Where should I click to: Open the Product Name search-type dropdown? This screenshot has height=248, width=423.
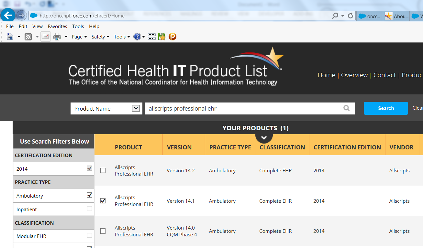click(x=136, y=108)
